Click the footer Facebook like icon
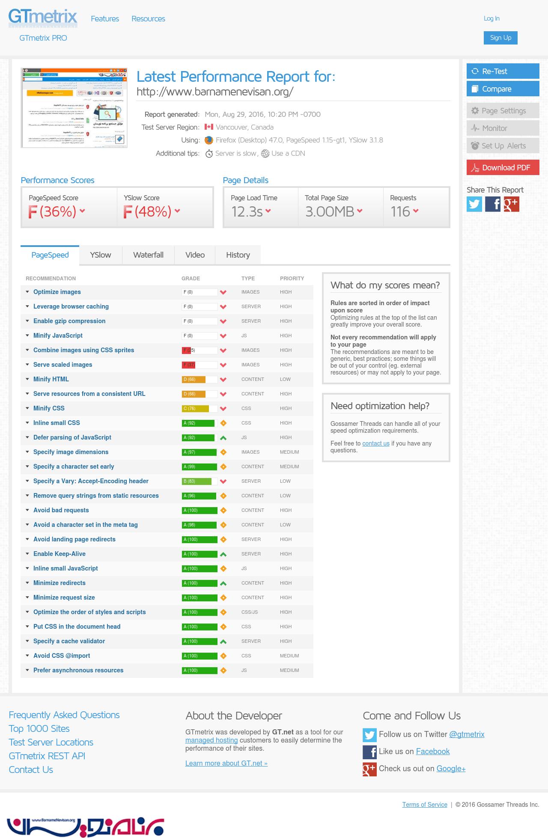 click(369, 752)
